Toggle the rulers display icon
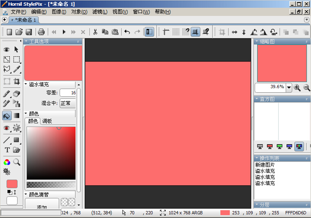311x218 pixels. pyautogui.click(x=166, y=32)
